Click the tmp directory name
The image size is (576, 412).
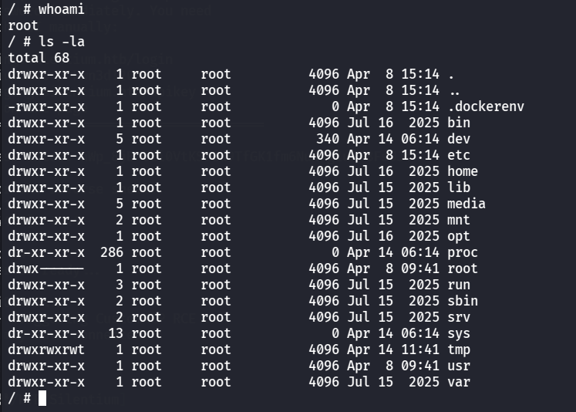459,350
